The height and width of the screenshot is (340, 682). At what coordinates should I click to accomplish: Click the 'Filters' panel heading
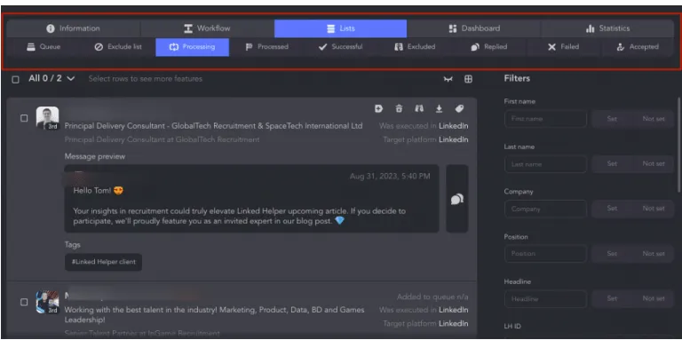[517, 79]
